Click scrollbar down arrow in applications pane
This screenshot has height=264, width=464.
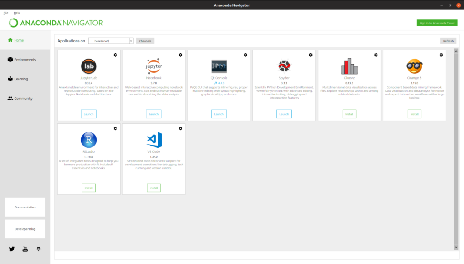click(x=456, y=247)
